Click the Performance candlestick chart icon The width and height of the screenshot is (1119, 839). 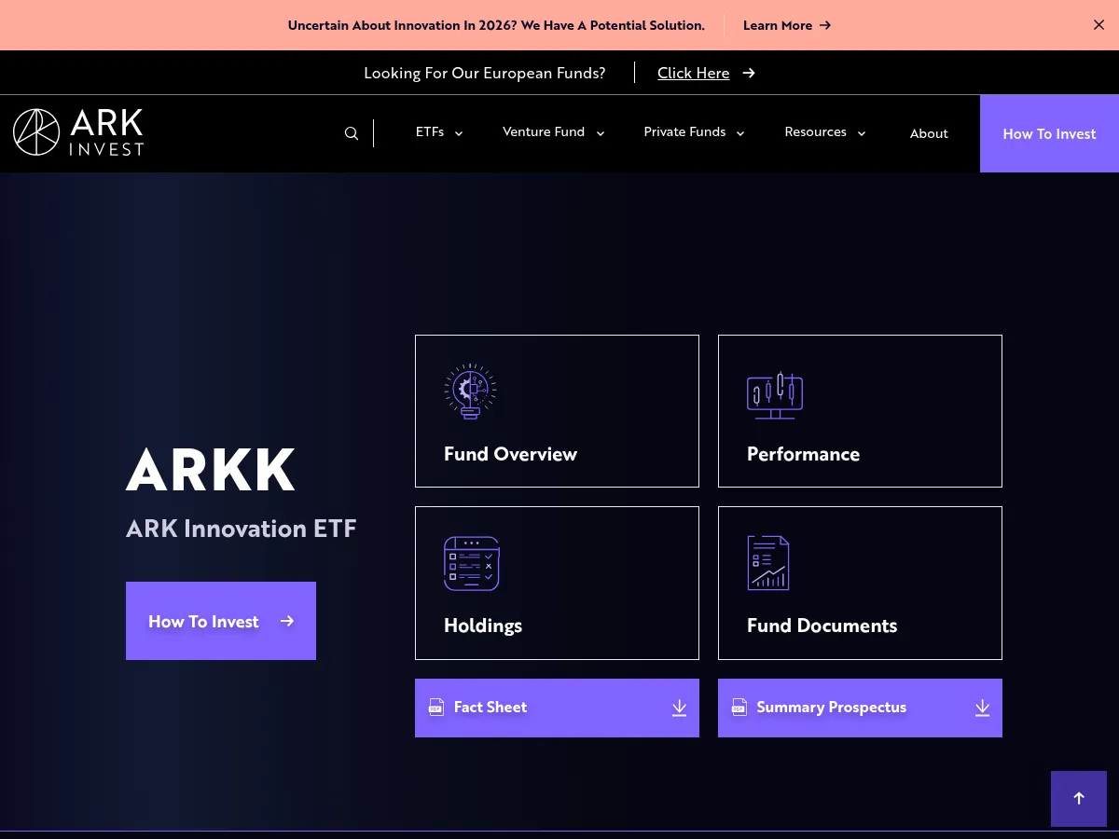[775, 394]
